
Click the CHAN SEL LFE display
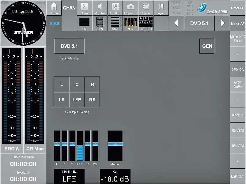69,176
